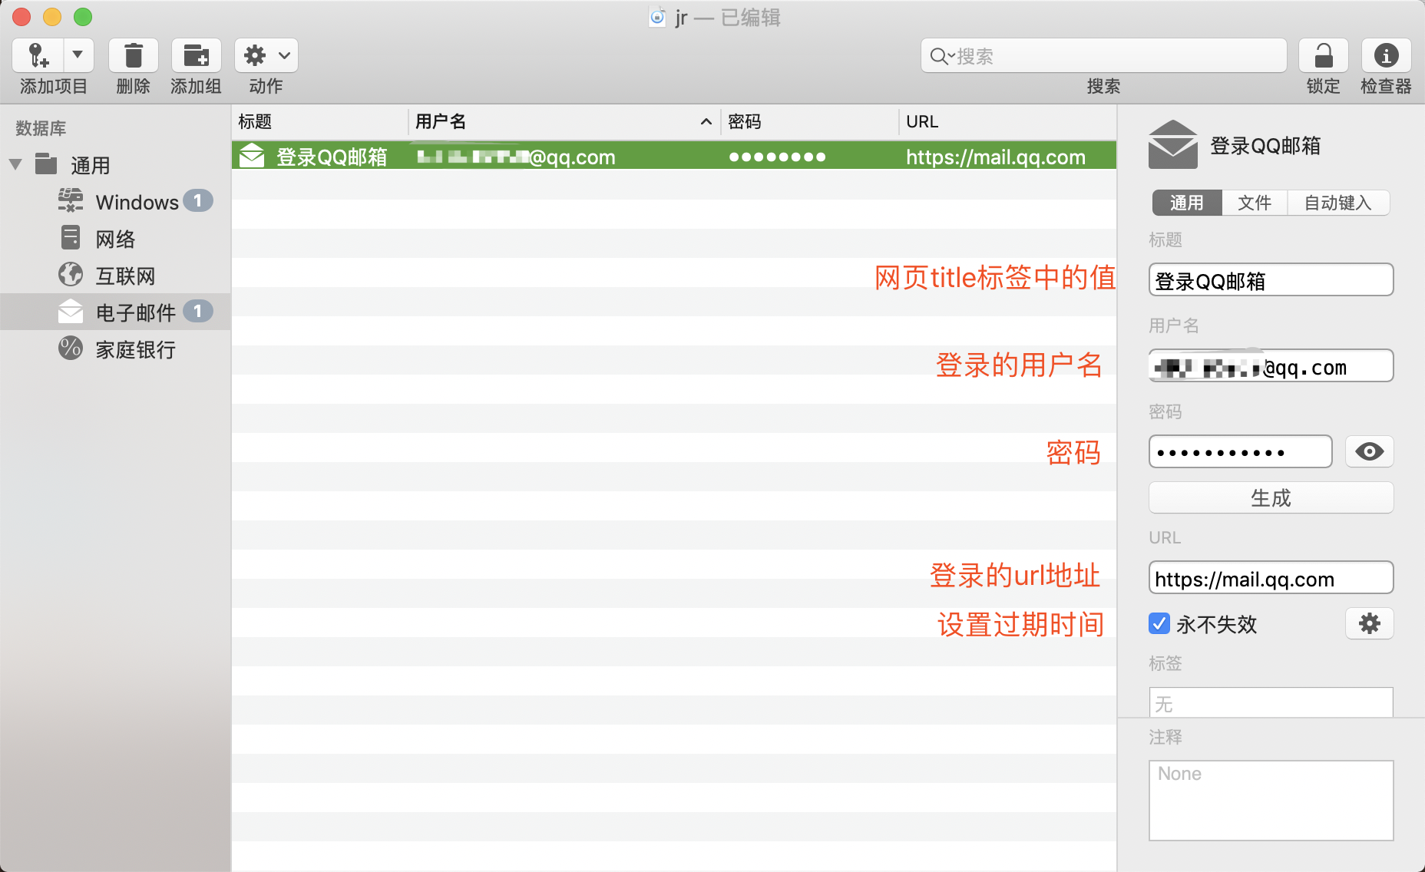1425x872 pixels.
Task: Open the add item dropdown arrow
Action: pos(78,55)
